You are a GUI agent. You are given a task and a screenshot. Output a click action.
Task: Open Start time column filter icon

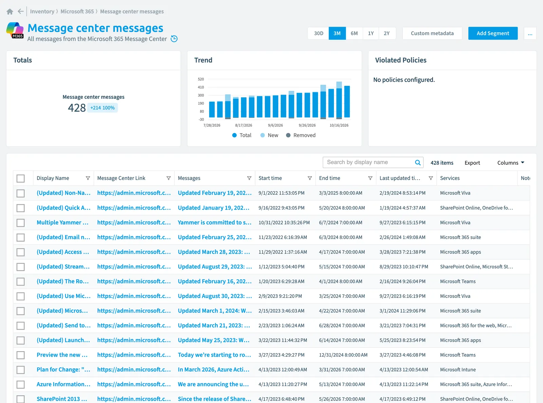(x=310, y=178)
